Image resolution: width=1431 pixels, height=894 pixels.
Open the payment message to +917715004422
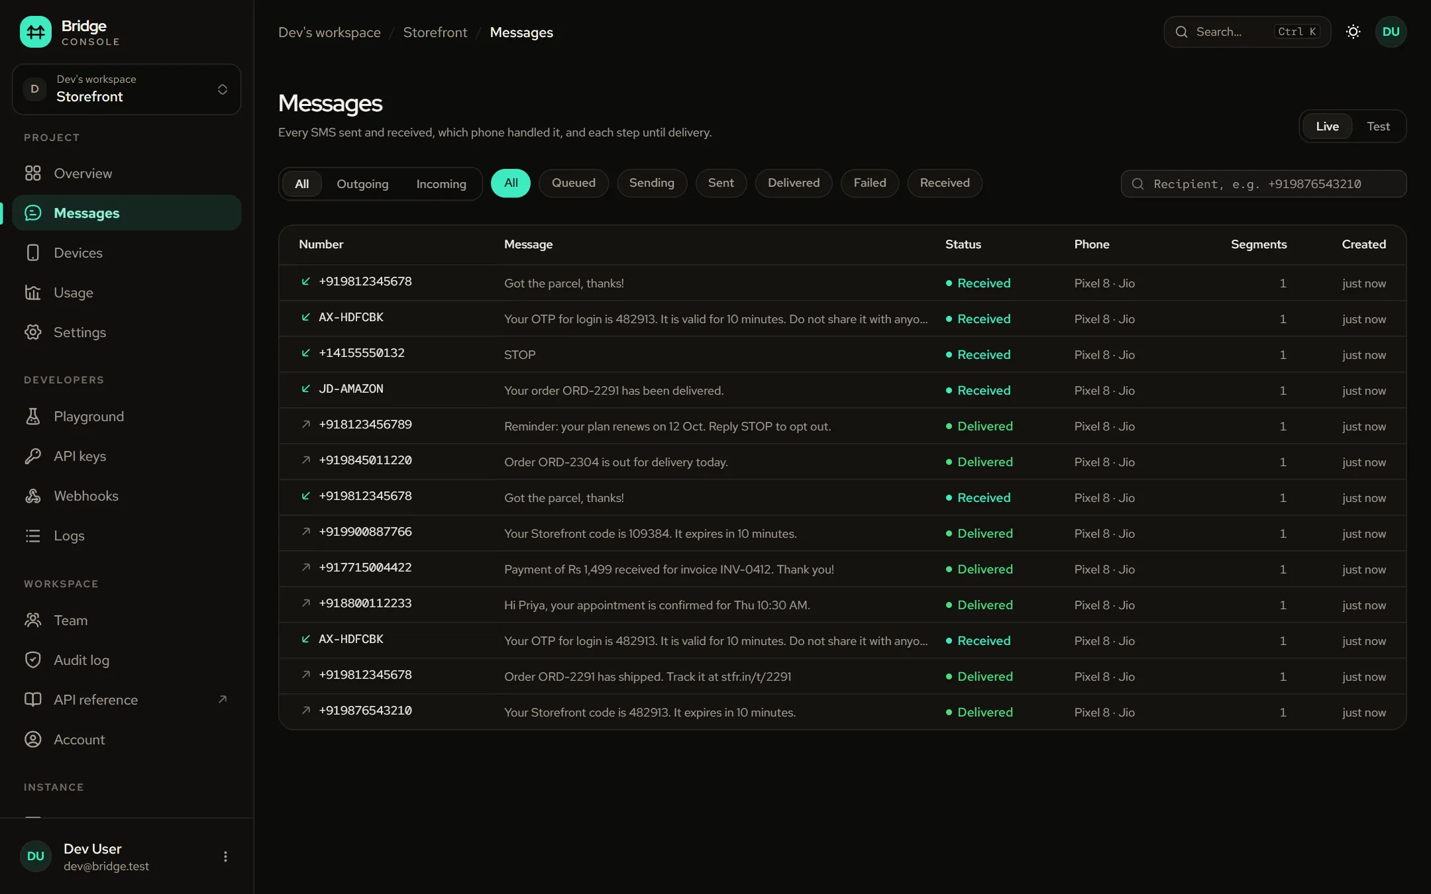click(842, 569)
